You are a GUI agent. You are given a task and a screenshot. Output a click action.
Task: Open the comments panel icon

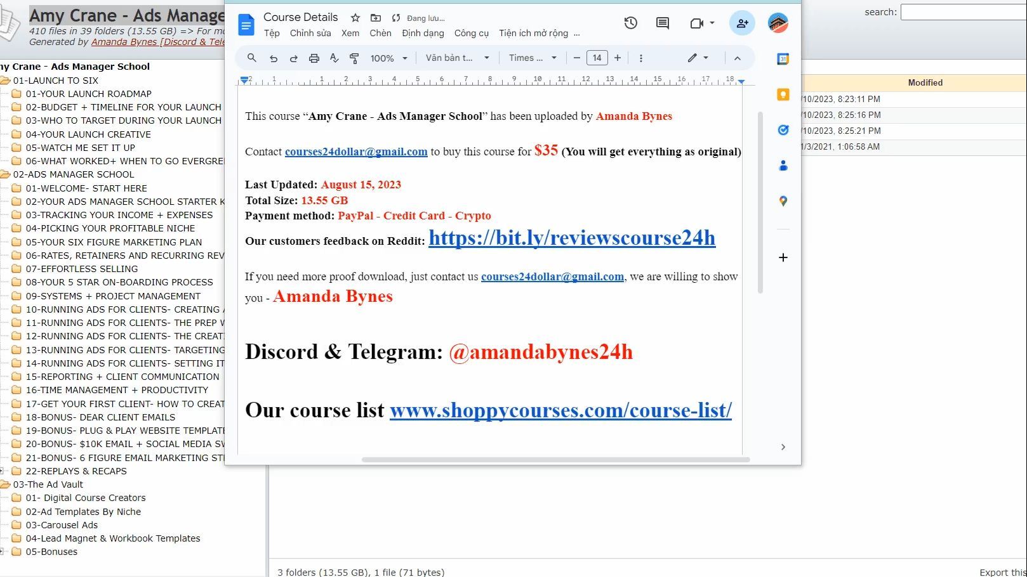[663, 23]
